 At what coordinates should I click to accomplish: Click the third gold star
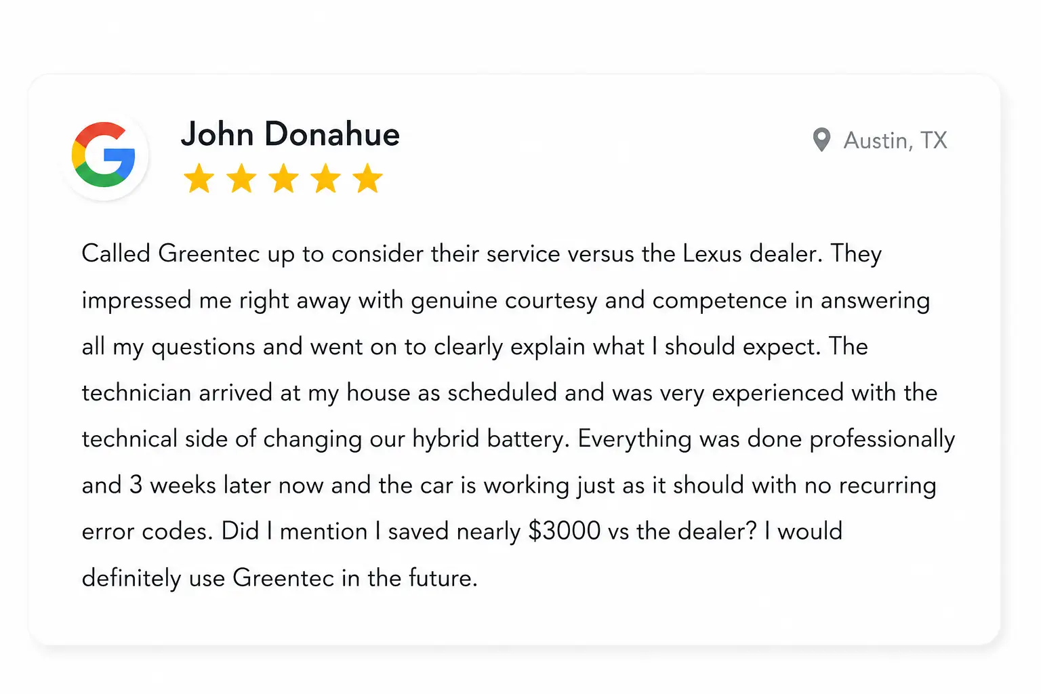(283, 178)
